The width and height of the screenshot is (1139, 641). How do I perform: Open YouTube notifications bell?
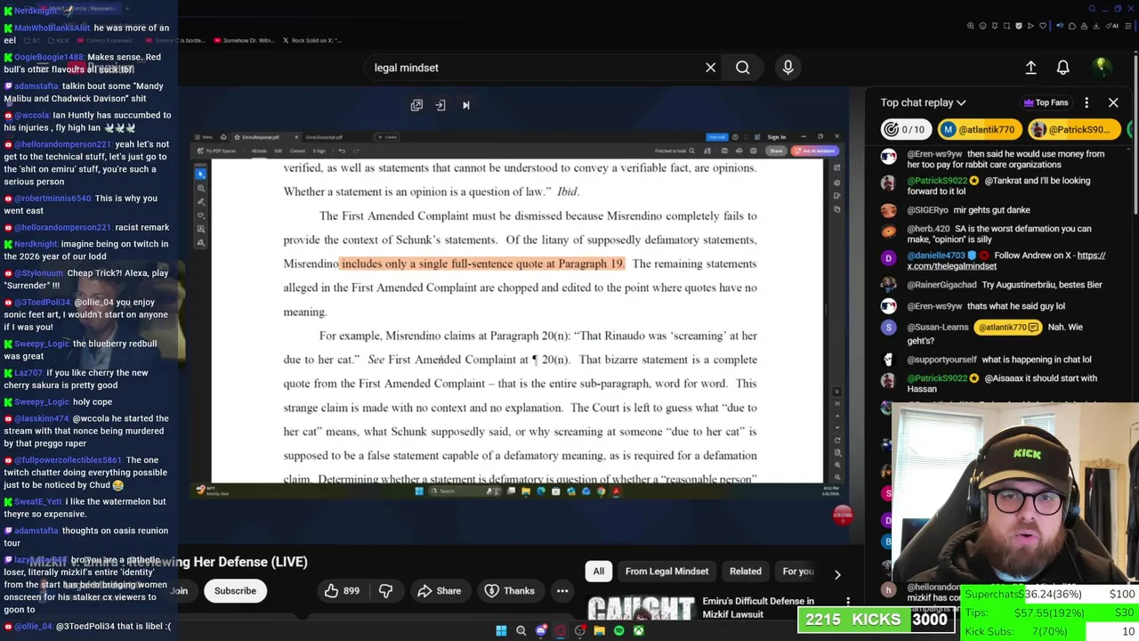(1062, 68)
